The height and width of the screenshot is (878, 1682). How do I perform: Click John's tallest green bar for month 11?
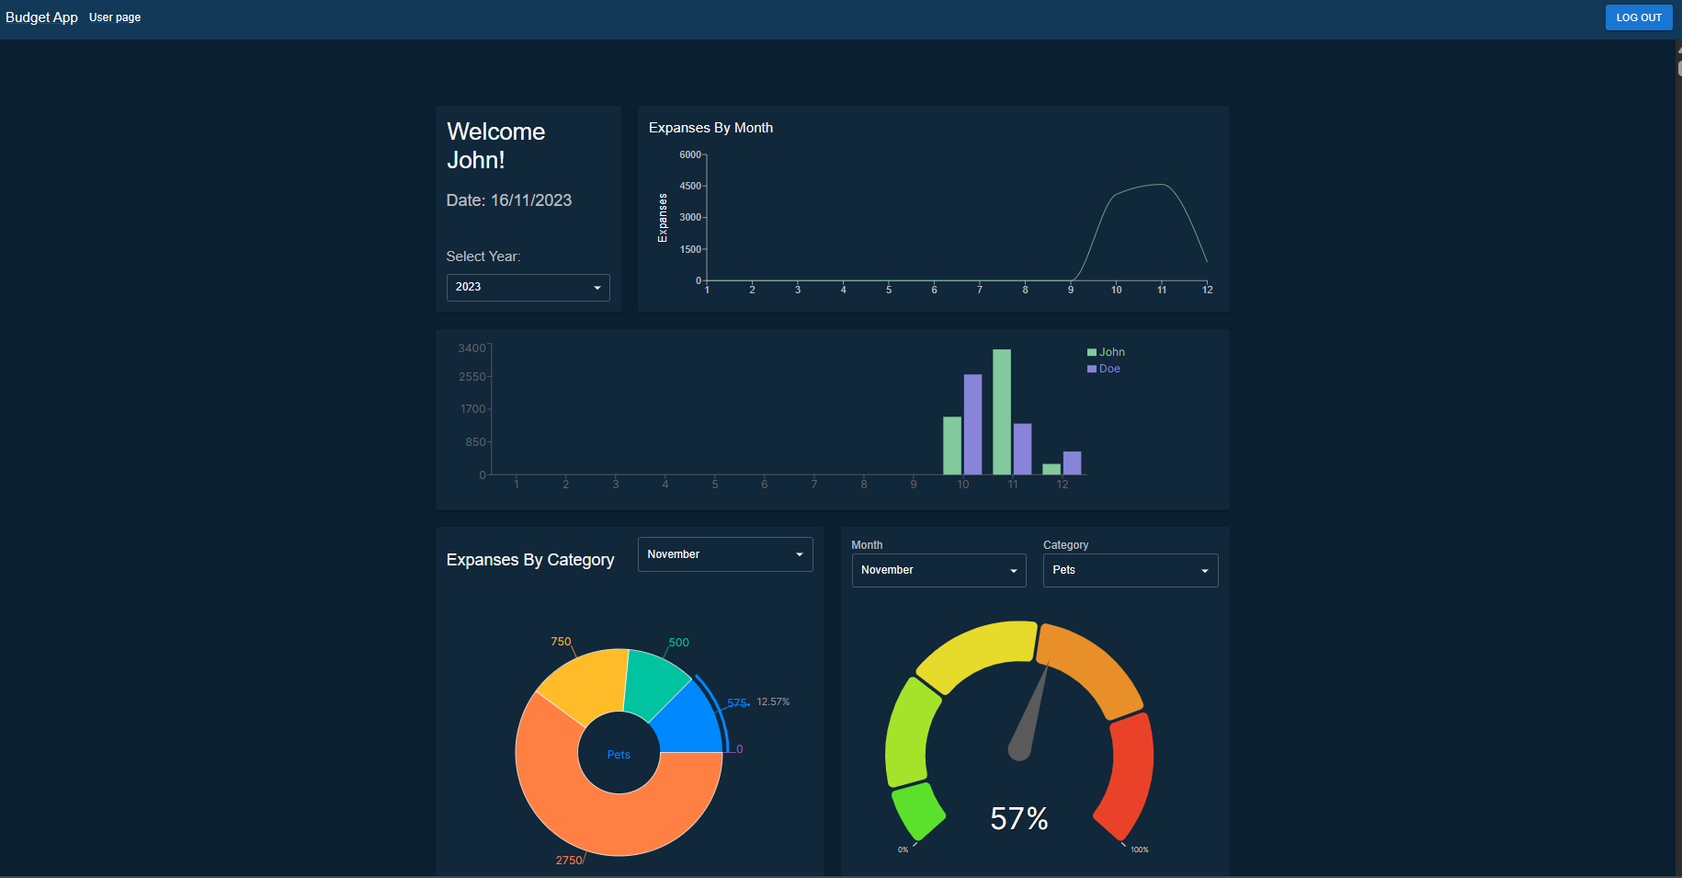click(x=1002, y=412)
